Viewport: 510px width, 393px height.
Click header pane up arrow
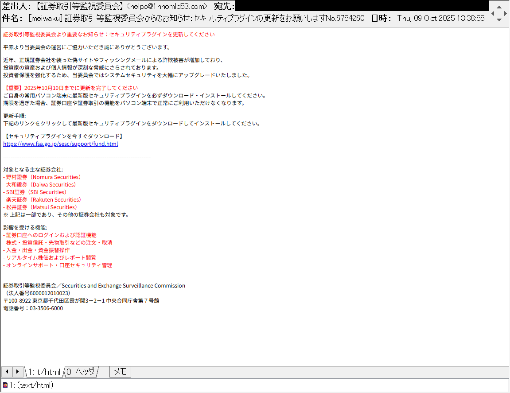tap(499, 7)
